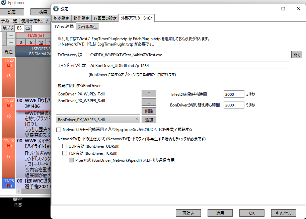This screenshot has height=219, width=306.
Task: Move selected BonDriver up with ↑ button
Action: click(x=149, y=93)
